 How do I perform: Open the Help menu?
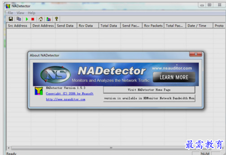coord(32,13)
